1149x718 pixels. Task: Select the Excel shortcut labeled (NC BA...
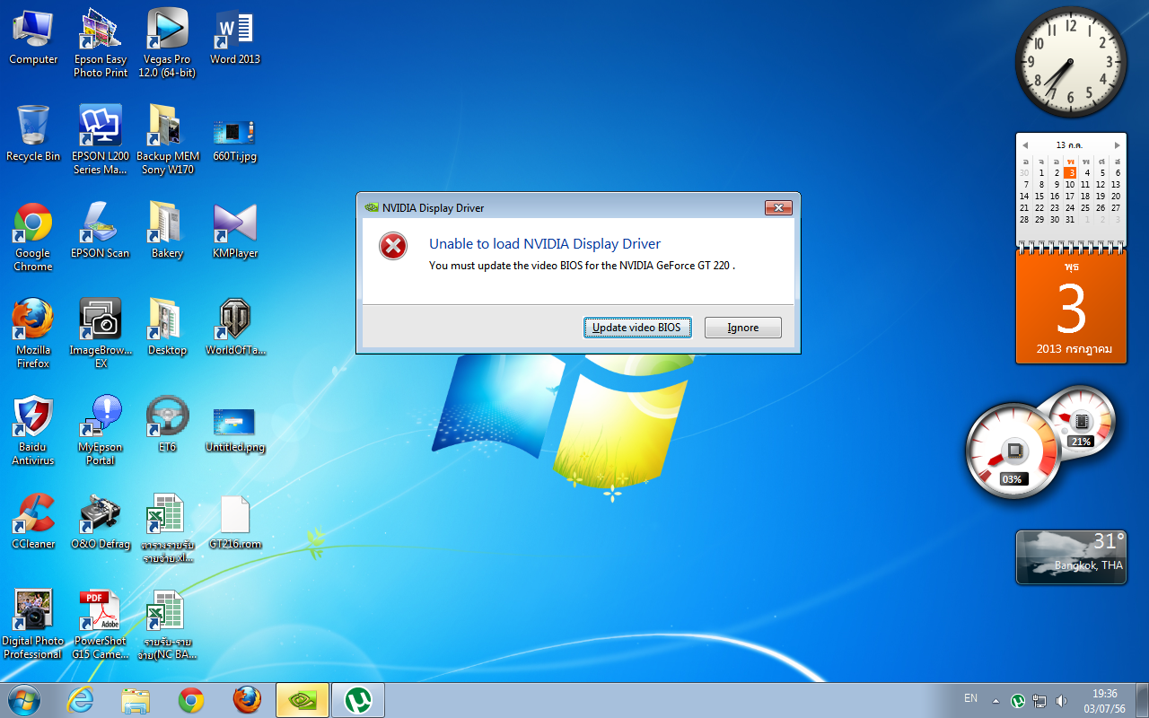click(x=167, y=625)
